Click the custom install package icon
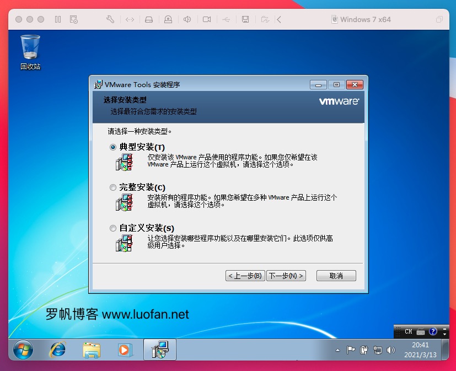Image resolution: width=456 pixels, height=371 pixels. (x=124, y=243)
